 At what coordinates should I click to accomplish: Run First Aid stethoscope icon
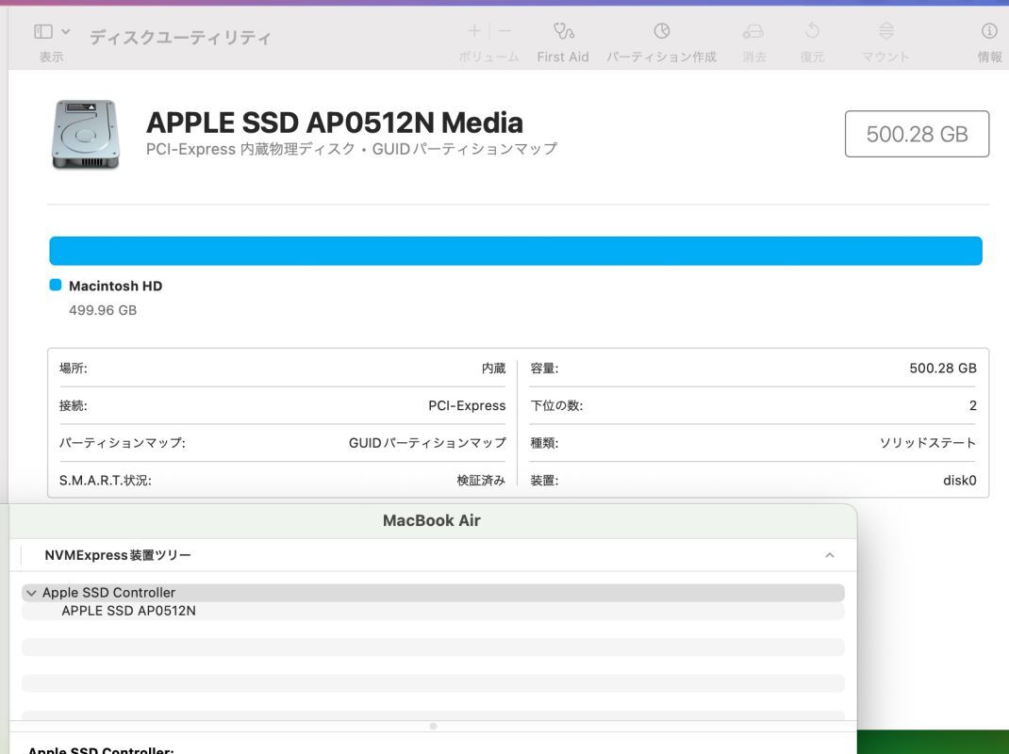(564, 30)
